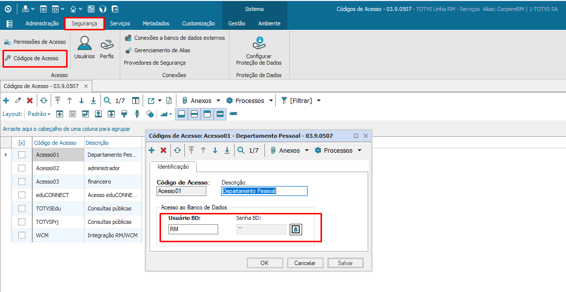Tick the checkbox for Acesso02 row
The image size is (566, 292).
(22, 168)
